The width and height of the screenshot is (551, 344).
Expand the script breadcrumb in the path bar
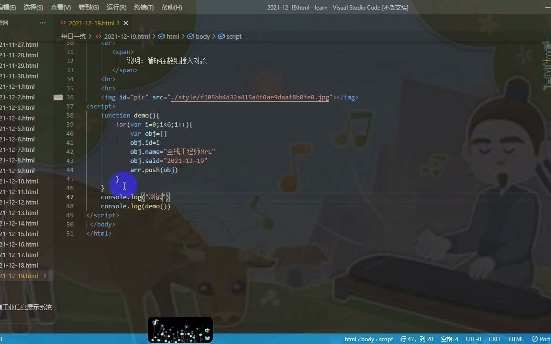tap(233, 36)
